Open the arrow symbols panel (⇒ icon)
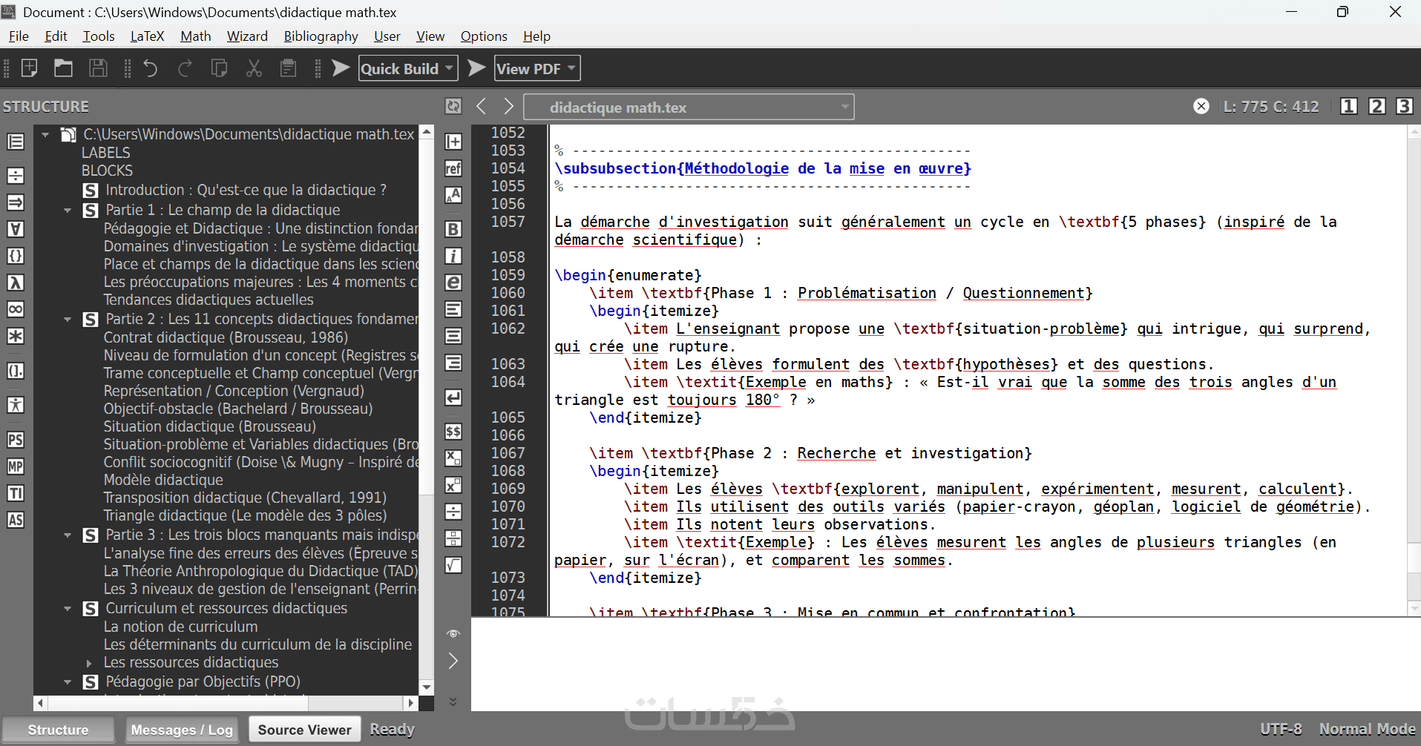Viewport: 1421px width, 746px height. [16, 202]
